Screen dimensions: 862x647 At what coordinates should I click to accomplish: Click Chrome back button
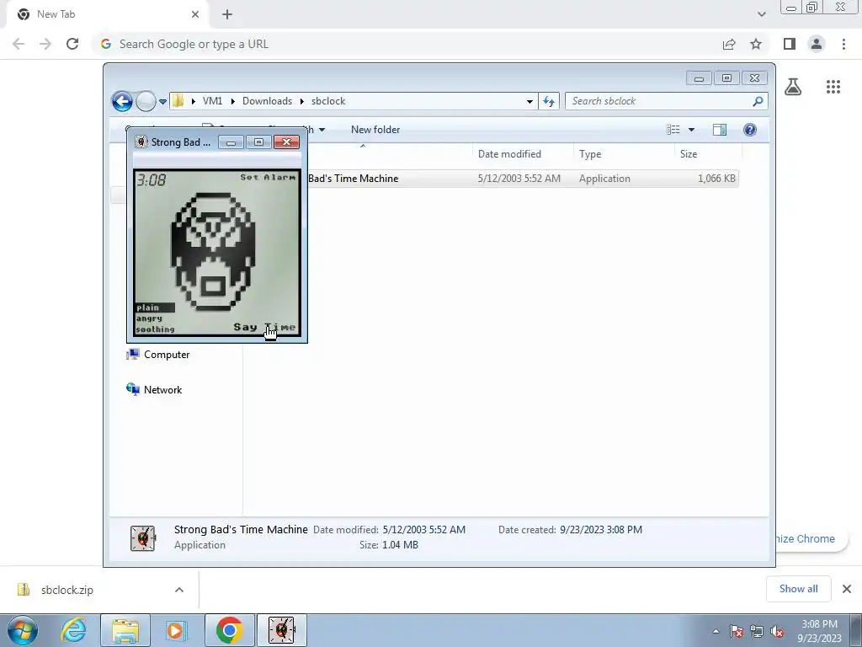pos(19,44)
